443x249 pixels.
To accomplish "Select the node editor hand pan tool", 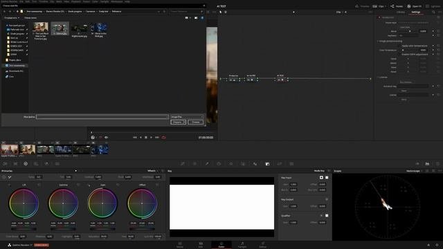I will click(226, 12).
